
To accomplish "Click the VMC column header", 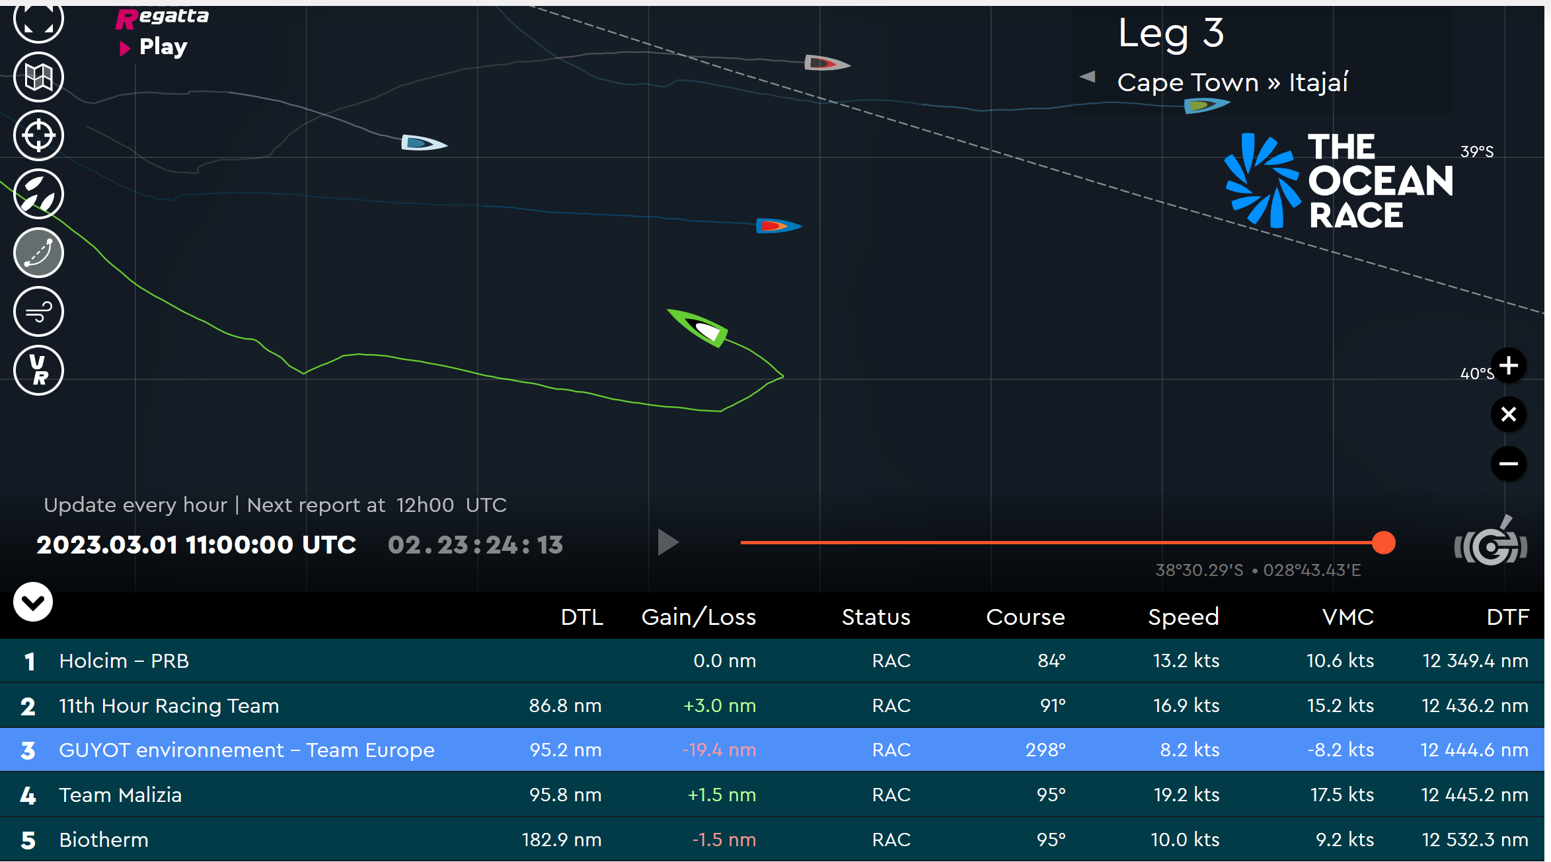I will coord(1347,617).
